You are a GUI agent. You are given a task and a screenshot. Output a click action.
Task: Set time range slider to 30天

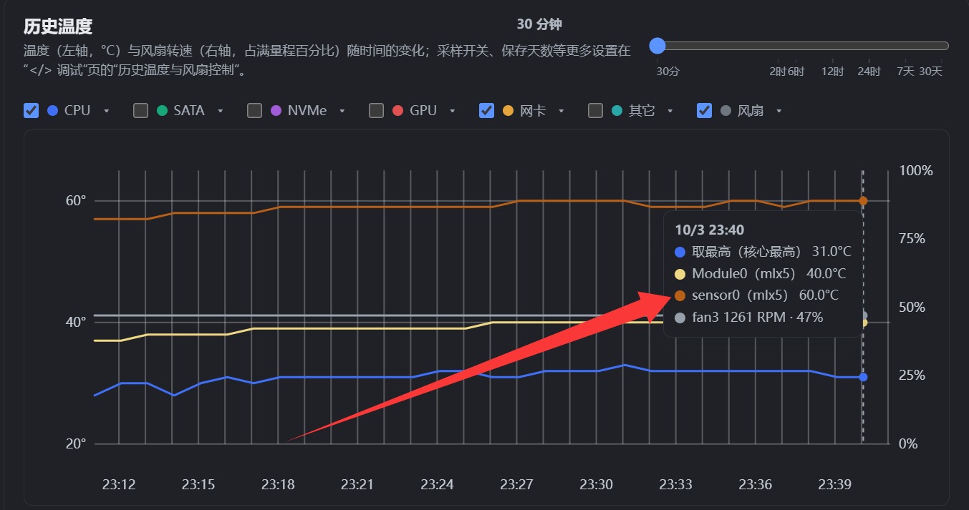931,72
